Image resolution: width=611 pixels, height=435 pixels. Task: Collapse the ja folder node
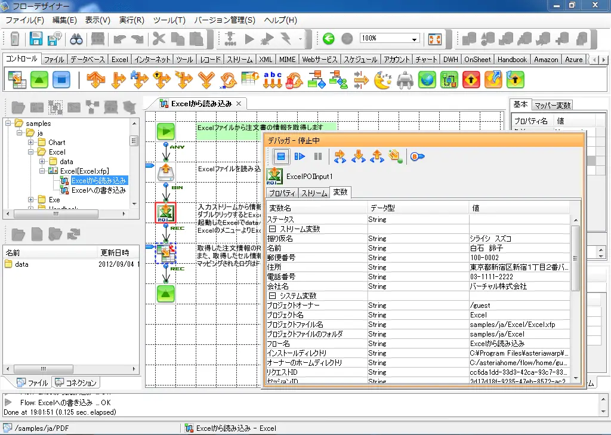click(x=19, y=133)
